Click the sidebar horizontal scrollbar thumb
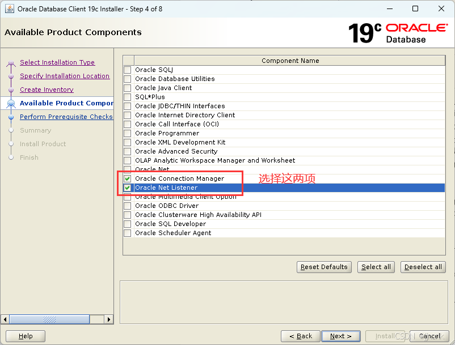This screenshot has width=455, height=345. coord(49,320)
